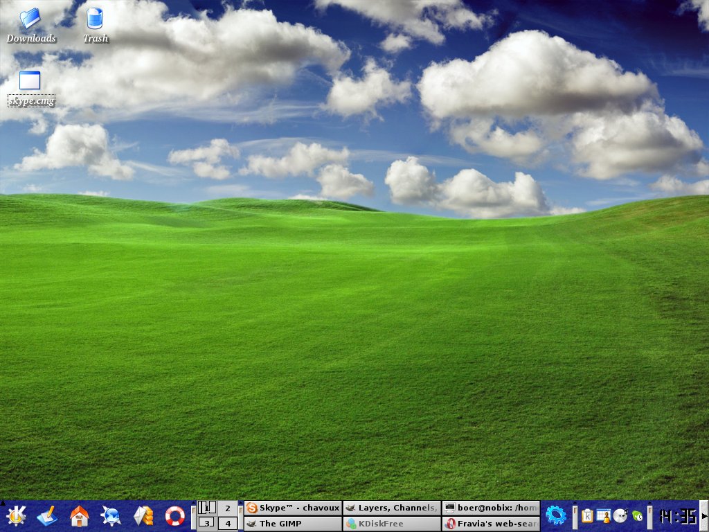
Task: Open Klipper clipboard tray icon
Action: pyautogui.click(x=588, y=515)
